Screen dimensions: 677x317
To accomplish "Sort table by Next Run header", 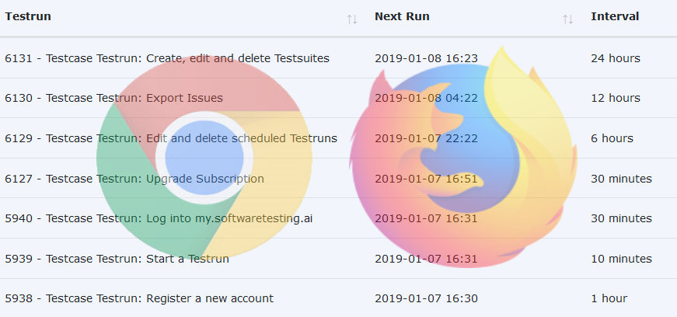I will (402, 16).
